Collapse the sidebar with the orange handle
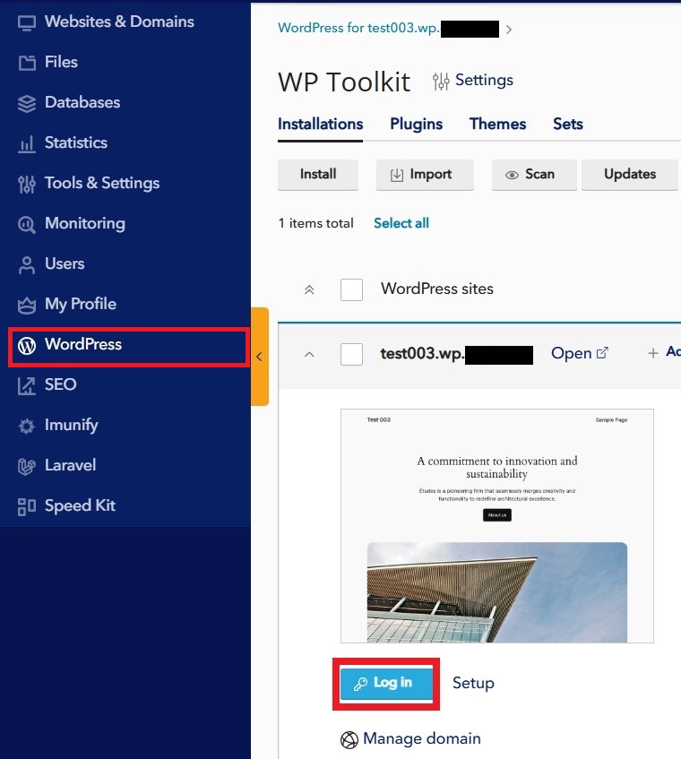Screen dimensions: 681x759 click(260, 357)
